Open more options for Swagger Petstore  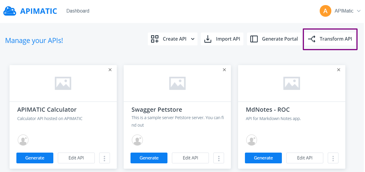[219, 158]
